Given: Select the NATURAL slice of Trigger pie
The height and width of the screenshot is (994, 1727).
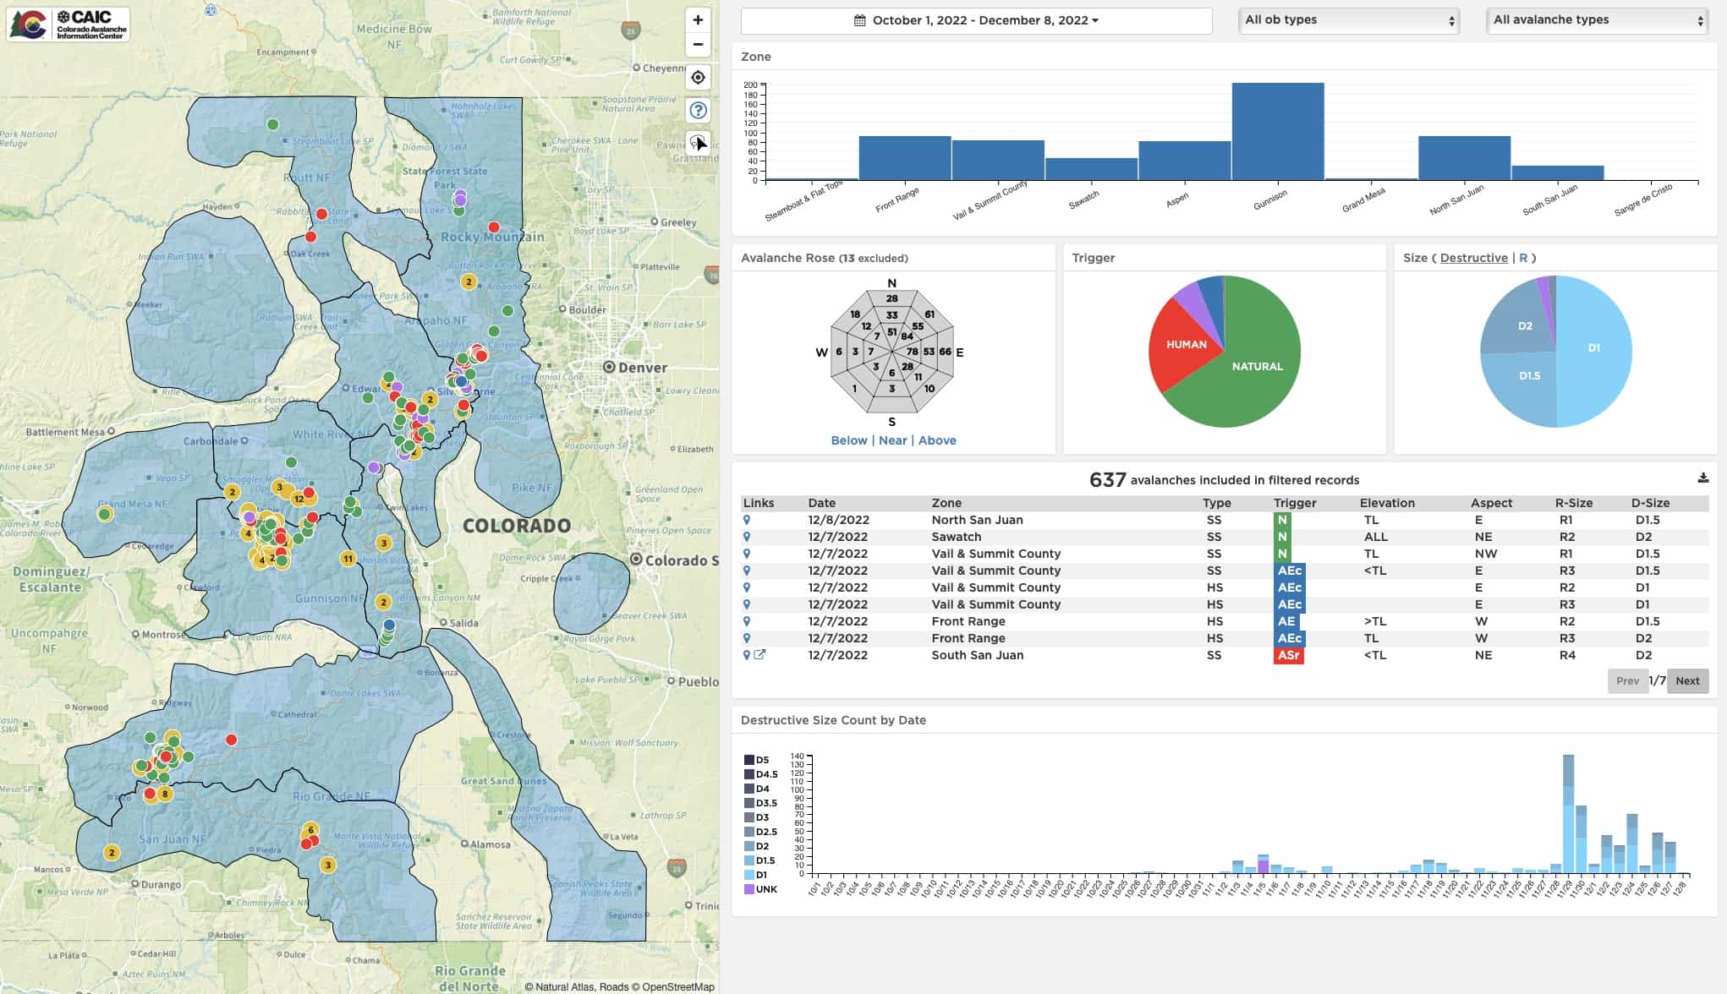Looking at the screenshot, I should (1258, 366).
